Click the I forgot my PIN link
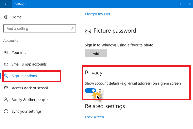Viewport: 193px width, 129px height. (x=97, y=14)
